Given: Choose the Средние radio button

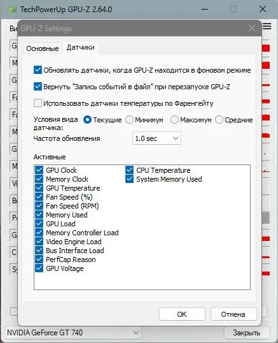Looking at the screenshot, I should [219, 120].
